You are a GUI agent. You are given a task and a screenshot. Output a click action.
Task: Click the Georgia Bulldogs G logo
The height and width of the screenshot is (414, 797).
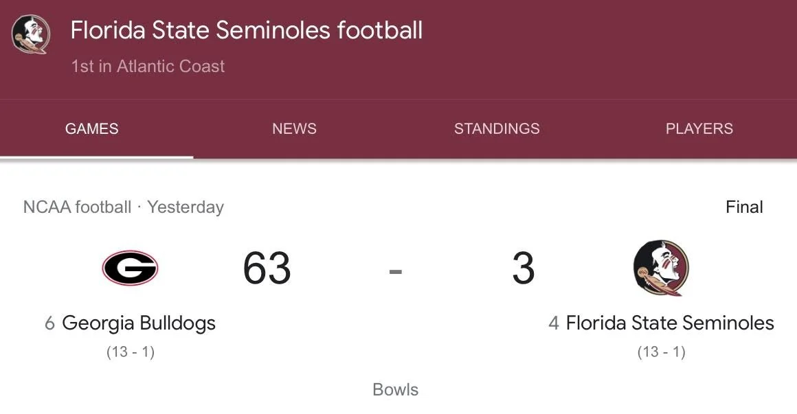130,268
